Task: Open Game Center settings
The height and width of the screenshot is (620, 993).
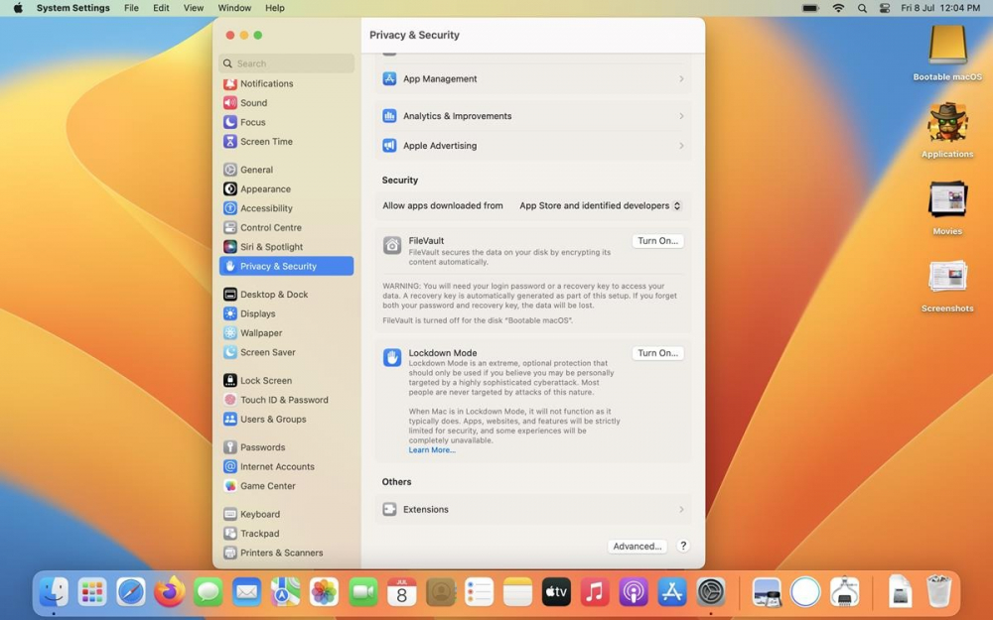Action: pos(267,486)
